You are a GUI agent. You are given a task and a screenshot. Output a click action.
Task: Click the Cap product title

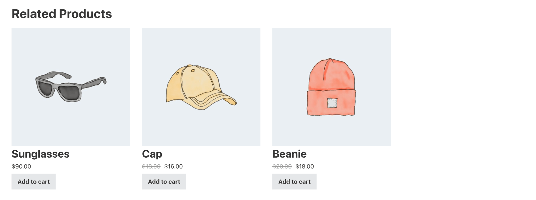(152, 154)
